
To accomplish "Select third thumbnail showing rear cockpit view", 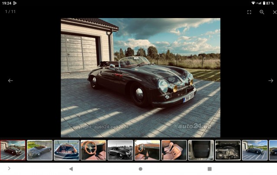I will [66, 150].
